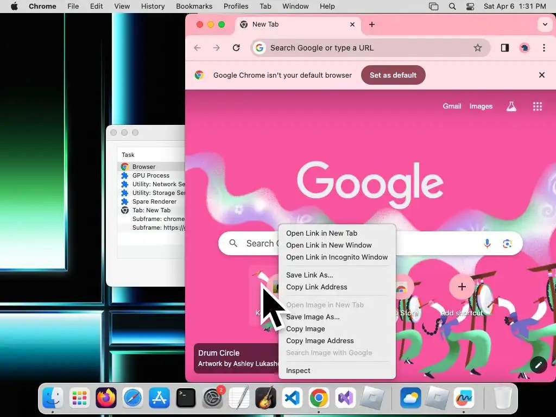Viewport: 556px width, 417px height.
Task: Open System Settings from the Dock
Action: pos(212,398)
